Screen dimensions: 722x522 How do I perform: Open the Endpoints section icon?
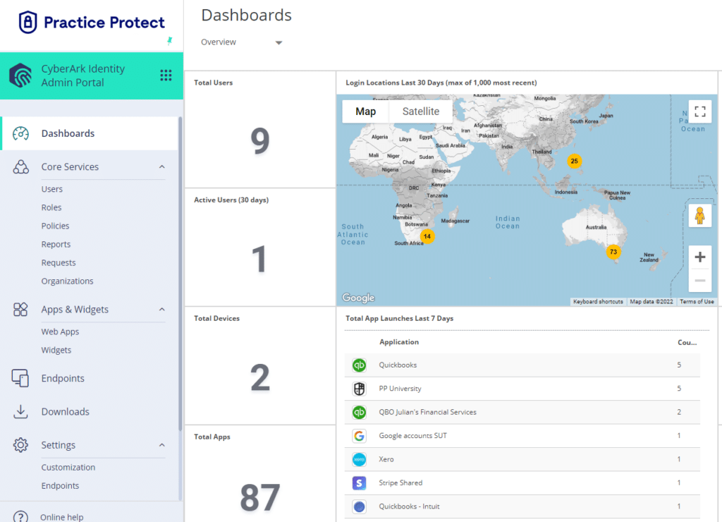click(20, 378)
